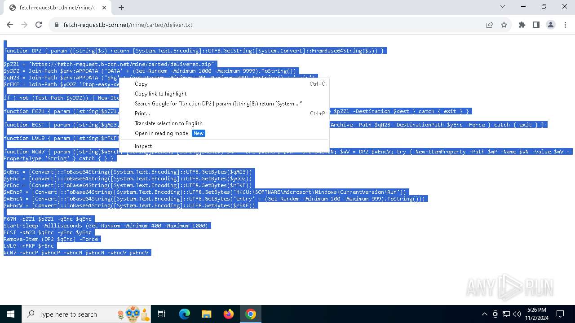Open the volume control tray icon

tap(517, 314)
